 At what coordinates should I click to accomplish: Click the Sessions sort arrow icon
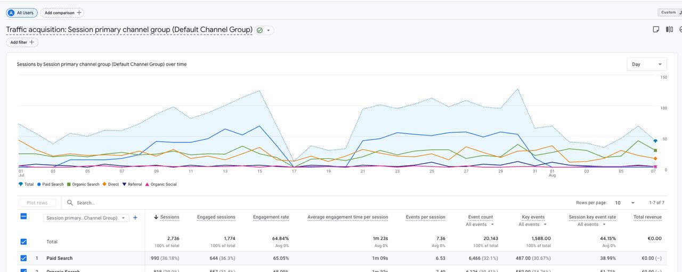tap(156, 217)
